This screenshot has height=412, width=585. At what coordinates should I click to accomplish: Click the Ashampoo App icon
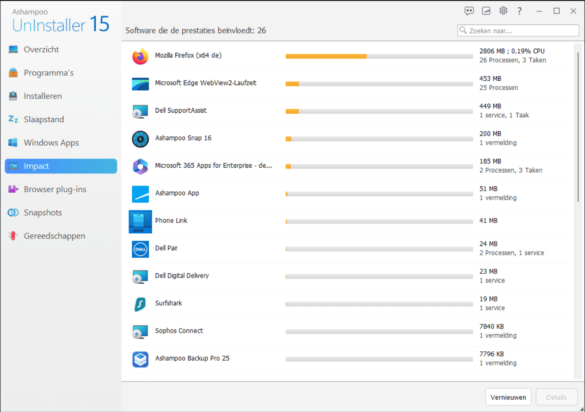140,194
